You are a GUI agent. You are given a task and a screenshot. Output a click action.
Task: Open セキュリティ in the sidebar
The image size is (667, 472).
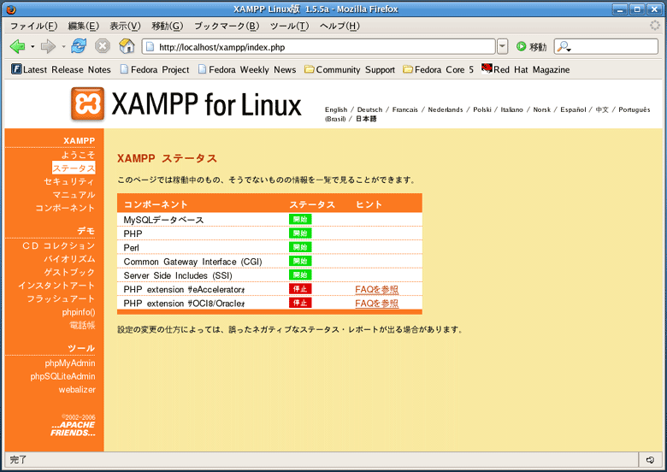coord(69,181)
